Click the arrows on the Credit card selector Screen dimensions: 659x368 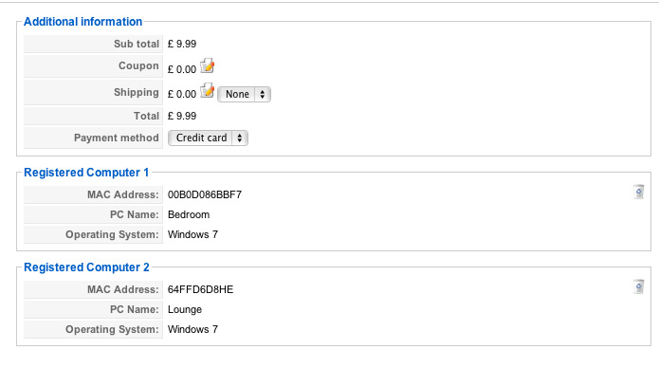pos(240,138)
